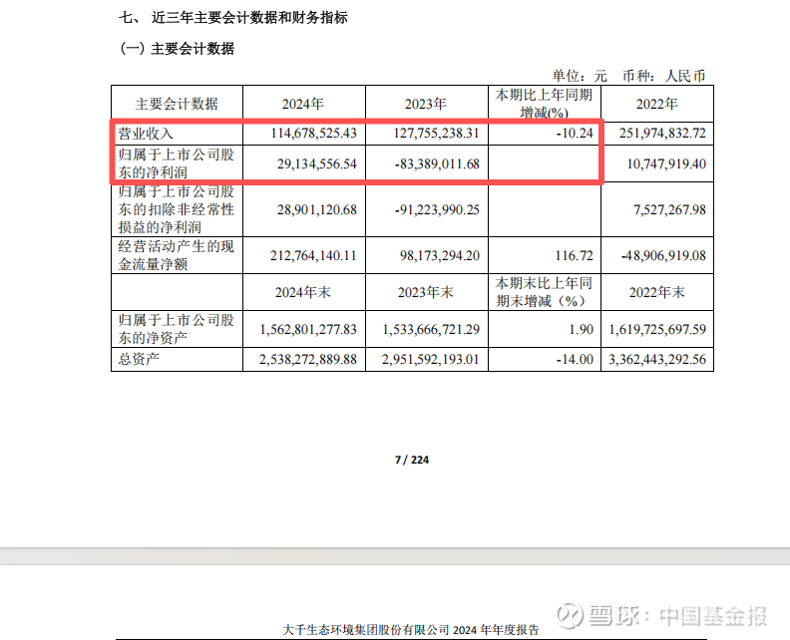This screenshot has height=640, width=790.
Task: Select the value 114,678,525.43
Action: click(314, 134)
